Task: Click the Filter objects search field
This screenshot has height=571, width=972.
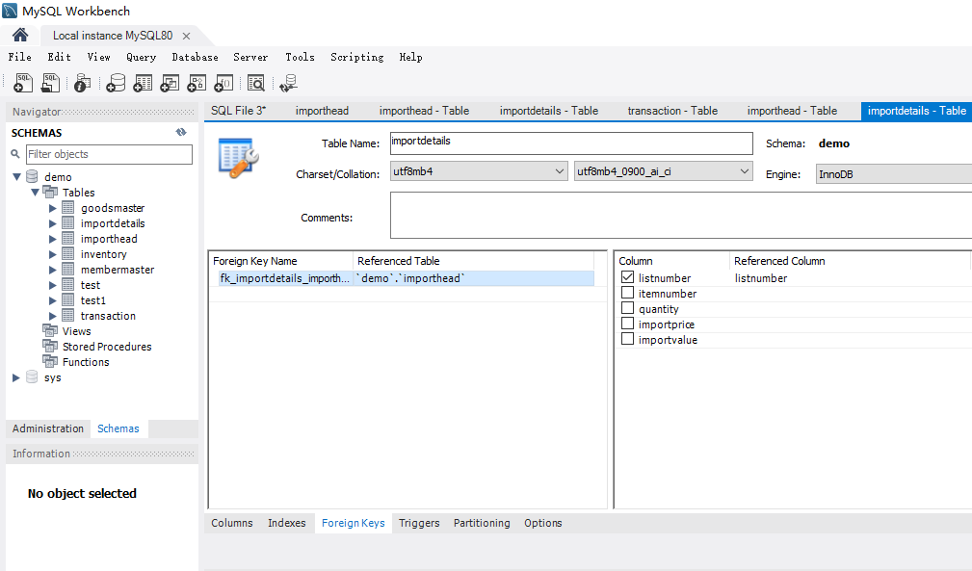Action: coord(108,154)
